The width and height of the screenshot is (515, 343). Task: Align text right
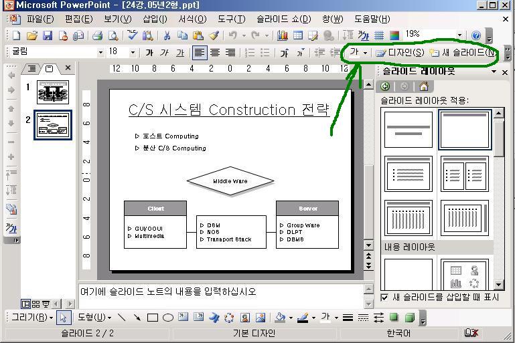pos(230,52)
